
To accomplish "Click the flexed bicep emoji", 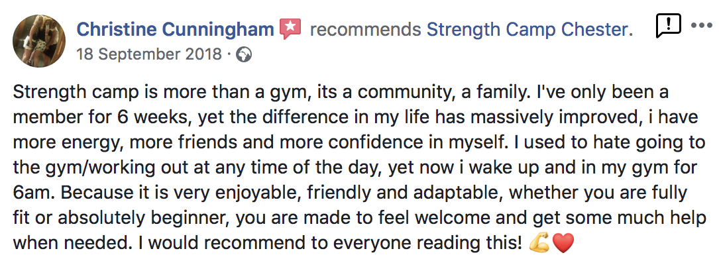I will [x=539, y=243].
